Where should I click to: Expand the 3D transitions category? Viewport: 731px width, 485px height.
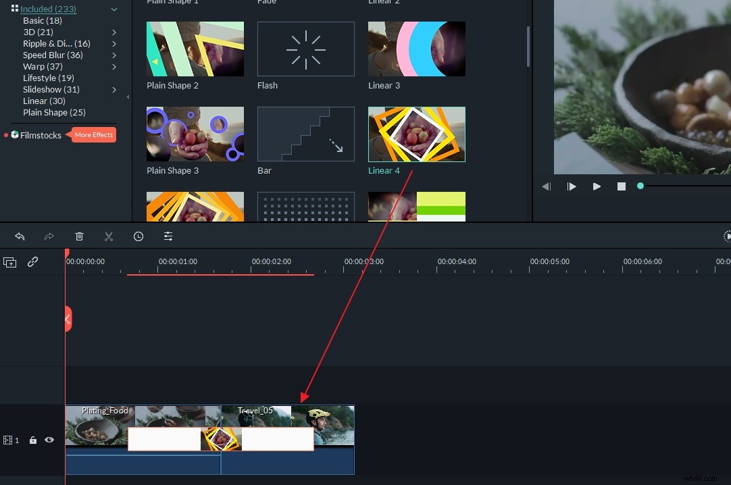114,32
